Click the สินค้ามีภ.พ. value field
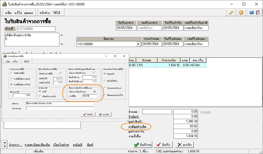Image resolution: width=263 pixels, height=154 pixels. click(x=90, y=77)
